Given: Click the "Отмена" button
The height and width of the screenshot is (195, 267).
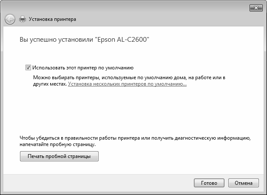Looking at the screenshot, I should point(244,183).
